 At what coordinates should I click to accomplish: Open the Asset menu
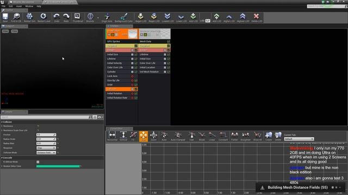(19, 6)
